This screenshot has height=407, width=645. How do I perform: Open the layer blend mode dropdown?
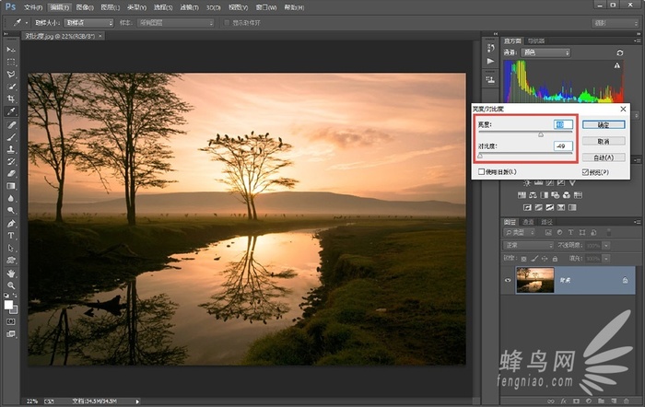529,246
